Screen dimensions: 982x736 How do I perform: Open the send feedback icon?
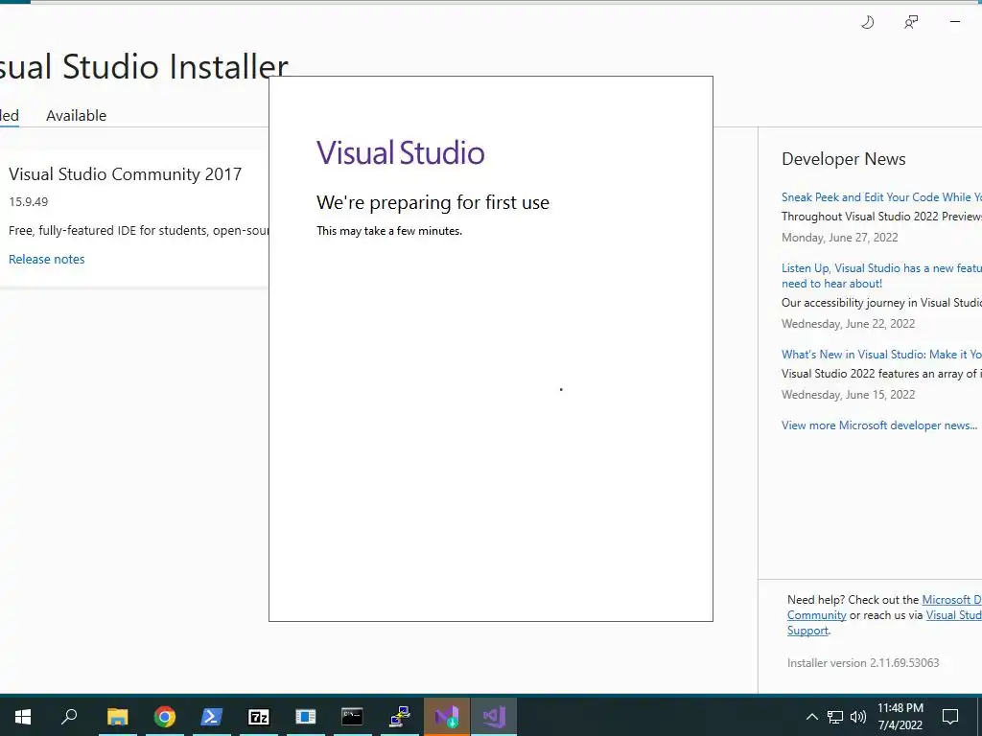pos(911,23)
